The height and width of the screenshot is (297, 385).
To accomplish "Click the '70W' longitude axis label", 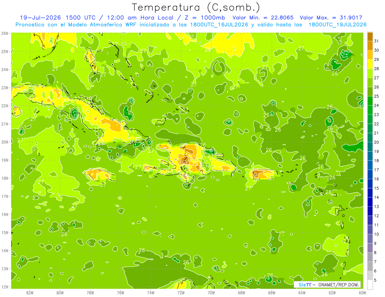I will coord(211,292).
